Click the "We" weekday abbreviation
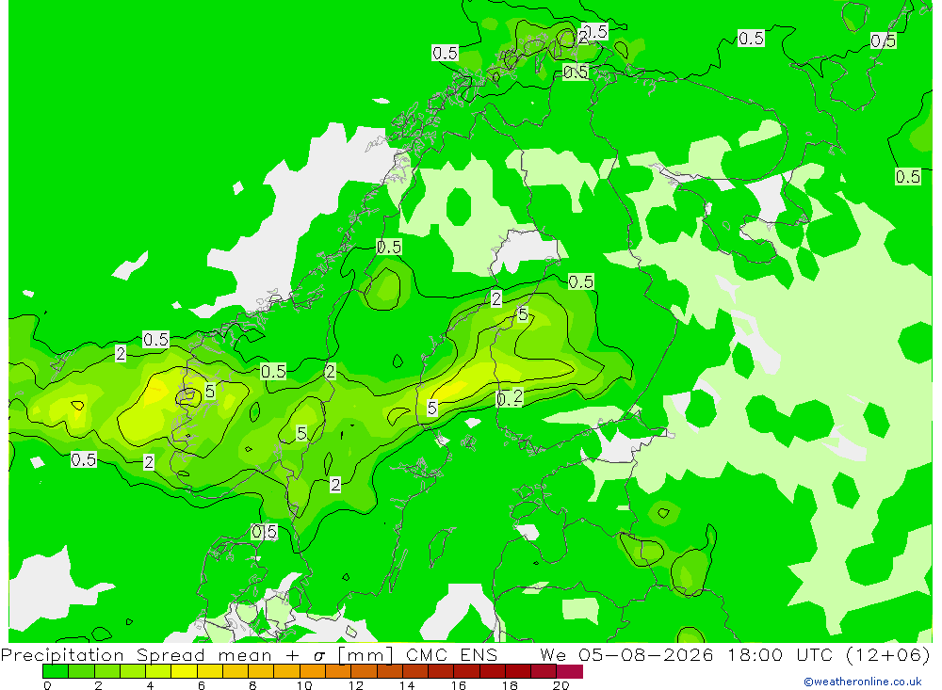942x690 pixels. (x=552, y=654)
